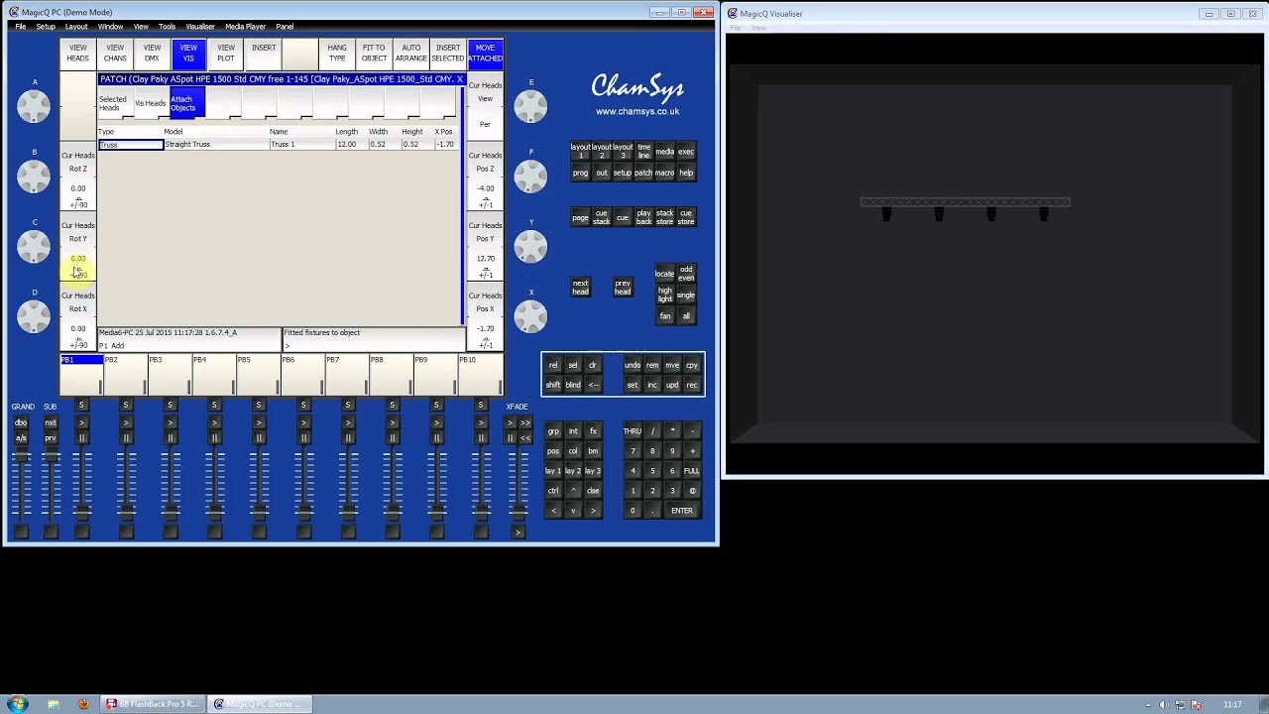Click encoder wheel E
This screenshot has height=714, width=1269.
point(530,107)
